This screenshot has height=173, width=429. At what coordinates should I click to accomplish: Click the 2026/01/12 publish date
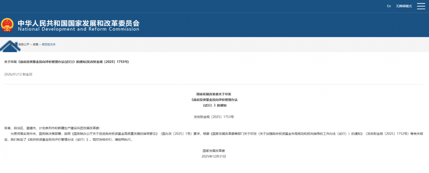coord(12,75)
